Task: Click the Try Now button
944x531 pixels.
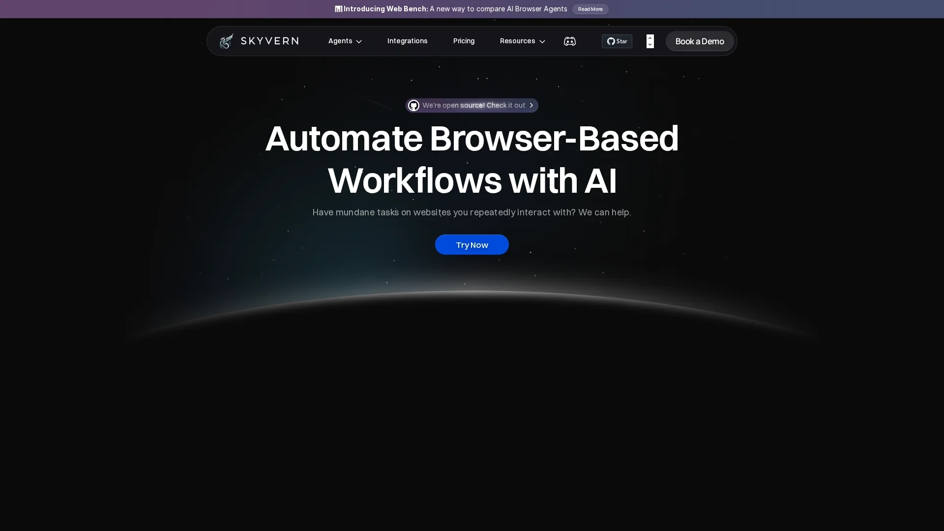Action: tap(472, 244)
